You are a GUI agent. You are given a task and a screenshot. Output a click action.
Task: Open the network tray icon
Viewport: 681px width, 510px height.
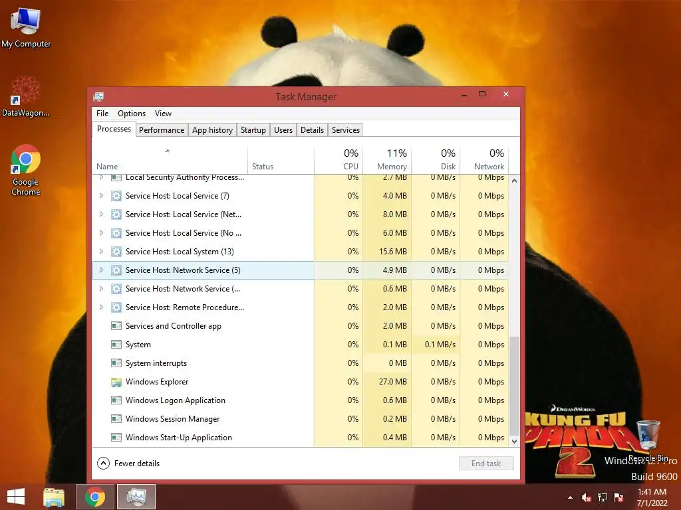pos(603,497)
